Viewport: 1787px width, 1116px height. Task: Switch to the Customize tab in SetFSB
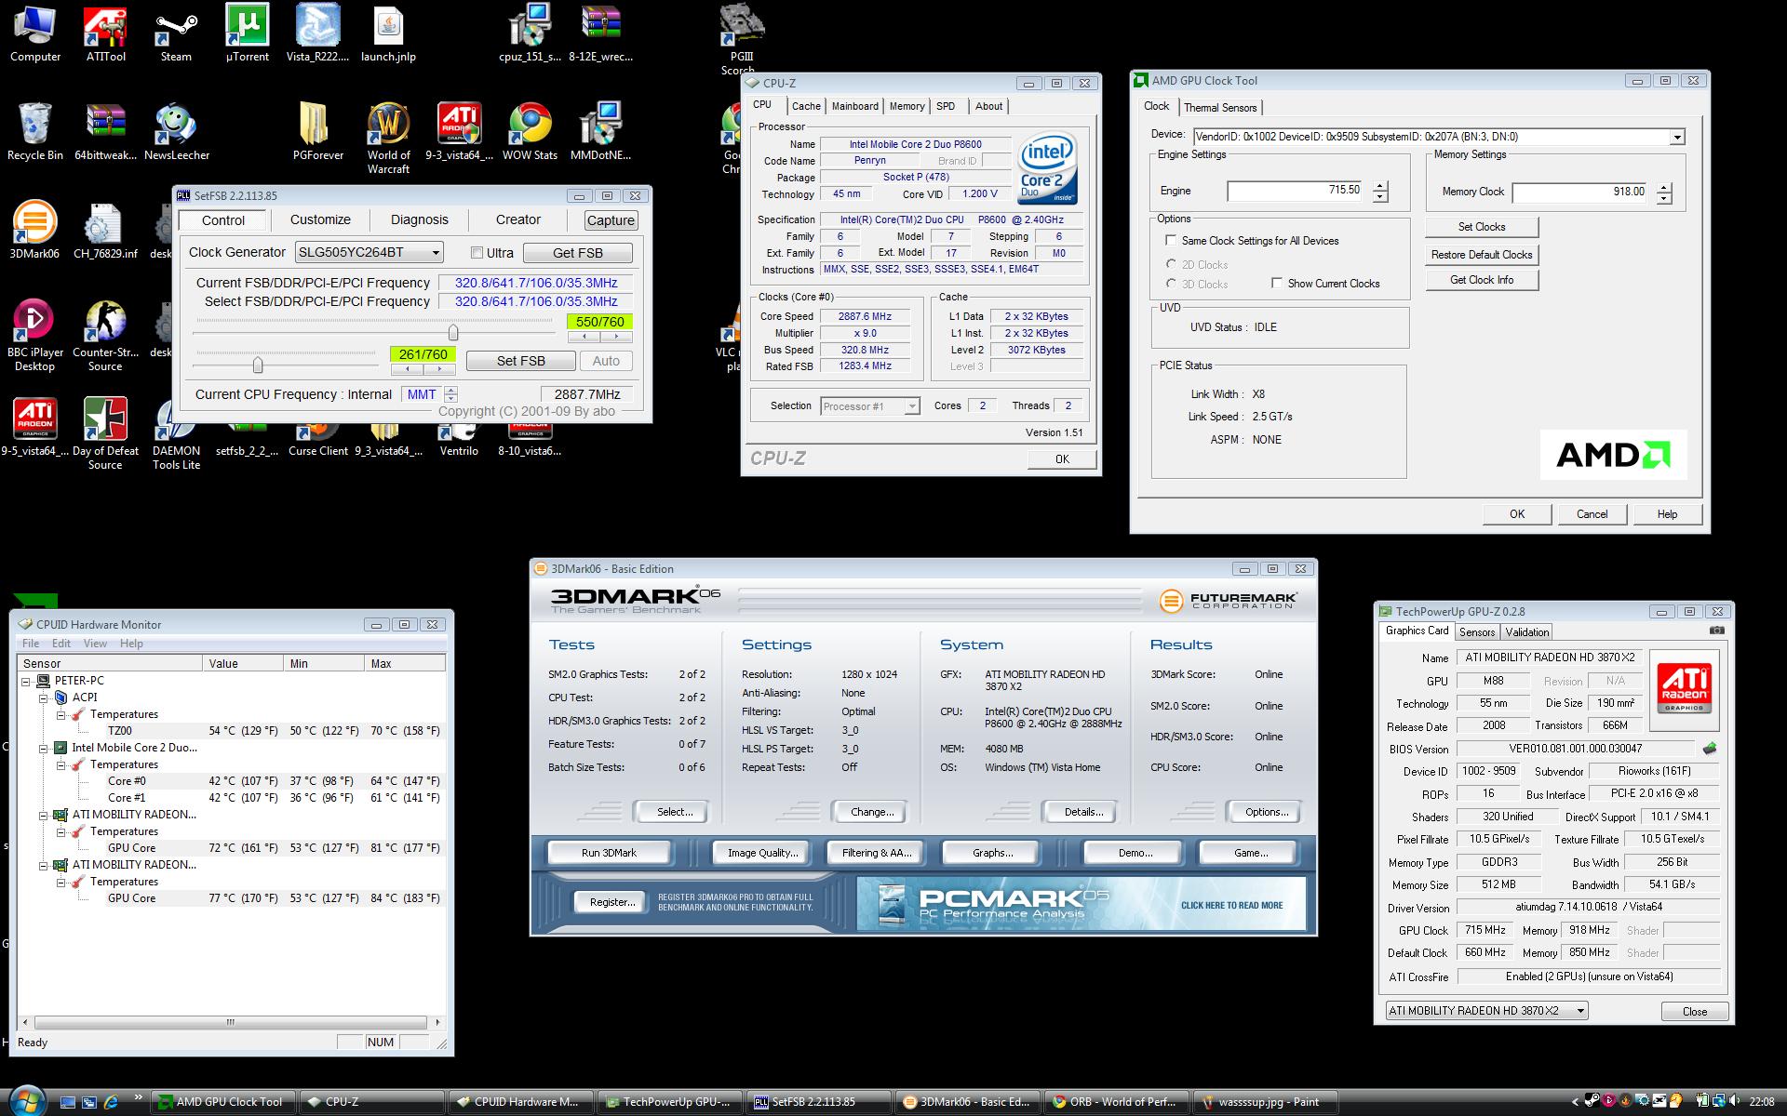[x=320, y=220]
